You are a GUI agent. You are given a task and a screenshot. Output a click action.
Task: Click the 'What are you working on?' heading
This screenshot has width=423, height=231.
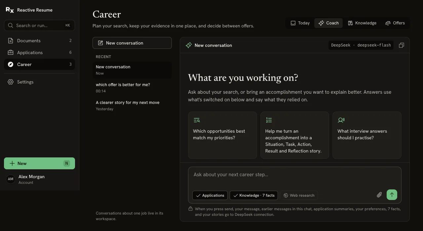click(x=243, y=78)
